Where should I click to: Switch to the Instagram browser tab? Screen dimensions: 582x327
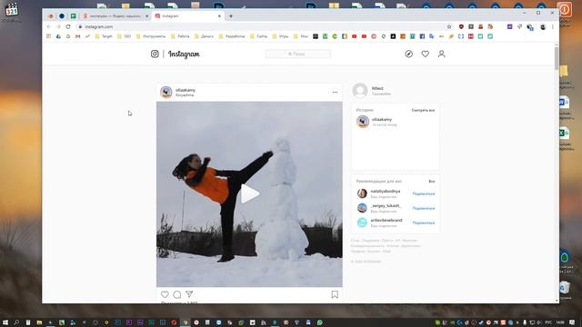(188, 16)
